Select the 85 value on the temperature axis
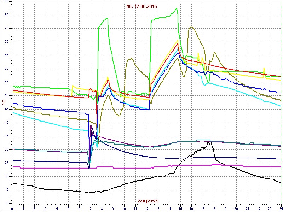The height and width of the screenshot is (212, 283). (x=6, y=1)
